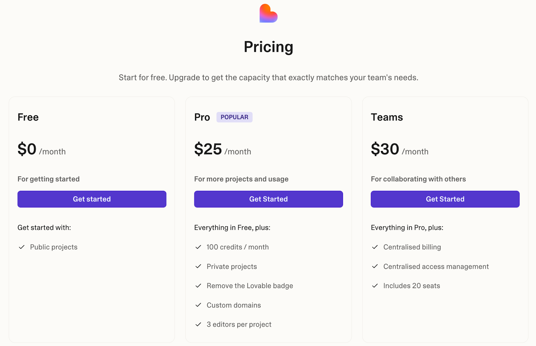Click checkmark beside 100 credits / month
Viewport: 536px width, 346px height.
[198, 247]
